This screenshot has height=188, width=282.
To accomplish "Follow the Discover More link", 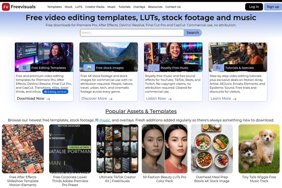I will click(x=94, y=98).
